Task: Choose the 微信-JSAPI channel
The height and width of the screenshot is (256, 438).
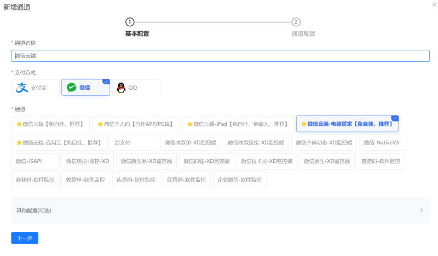Action: [35, 161]
